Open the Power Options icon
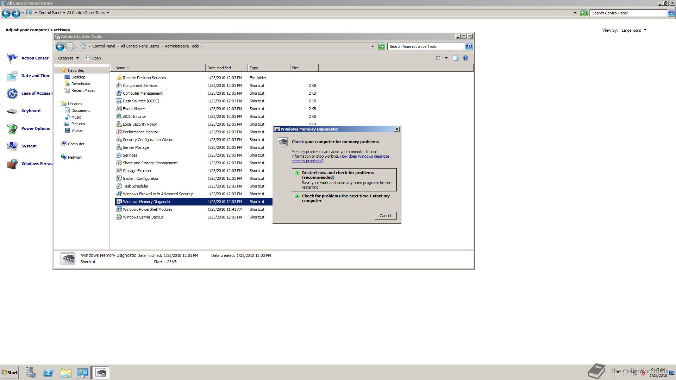 [12, 128]
